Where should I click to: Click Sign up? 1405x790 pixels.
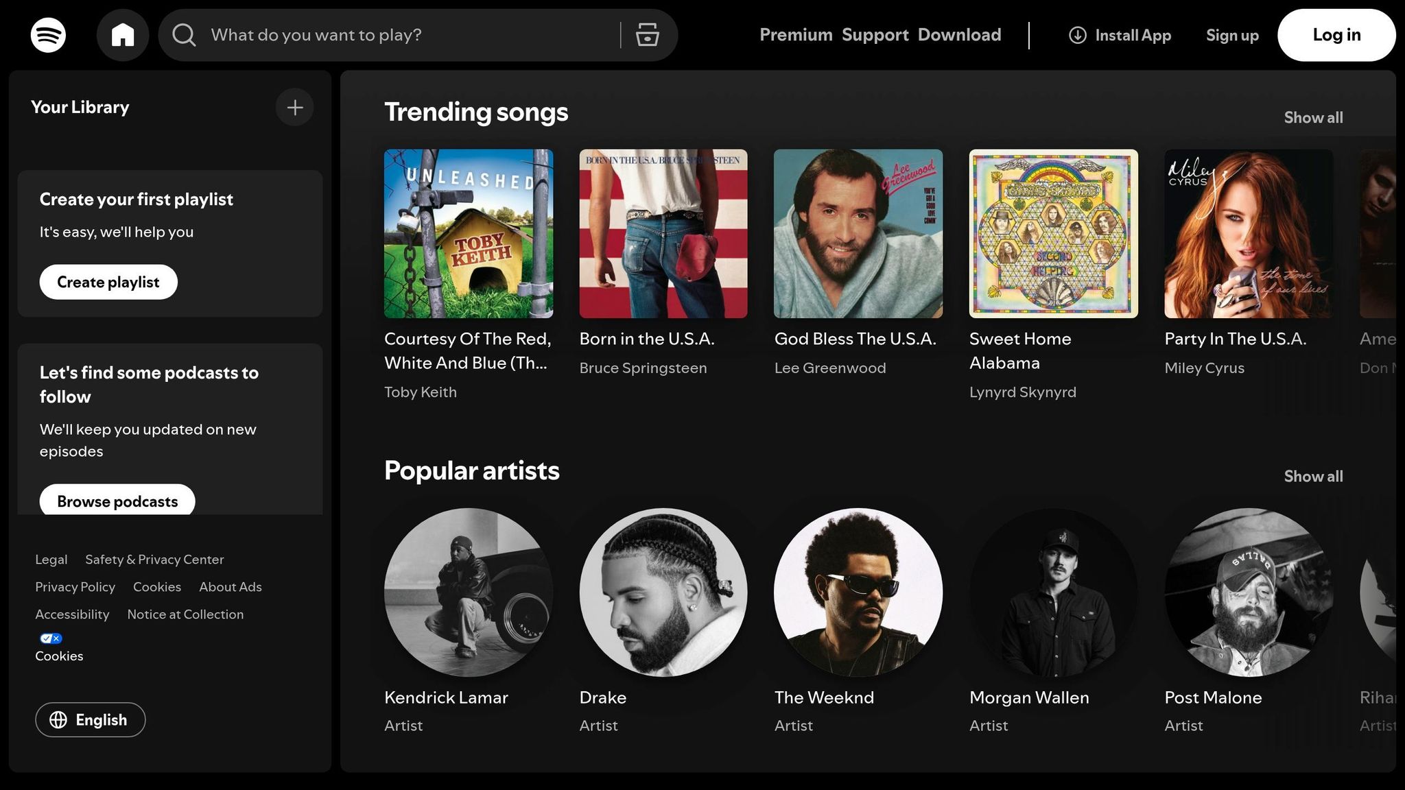(1233, 35)
